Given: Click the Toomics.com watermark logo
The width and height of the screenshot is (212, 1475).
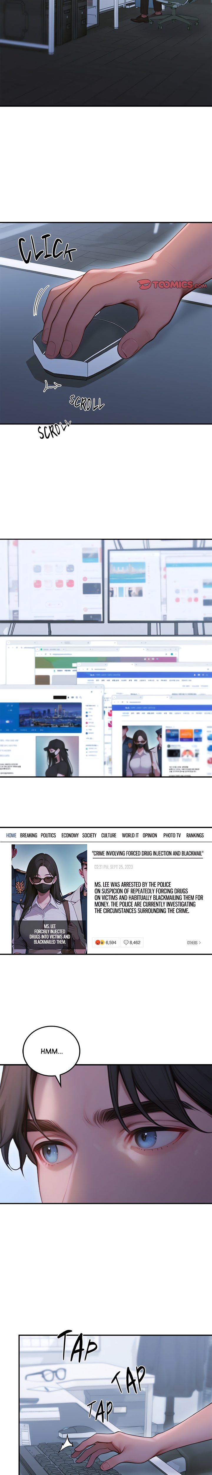Looking at the screenshot, I should 172,284.
